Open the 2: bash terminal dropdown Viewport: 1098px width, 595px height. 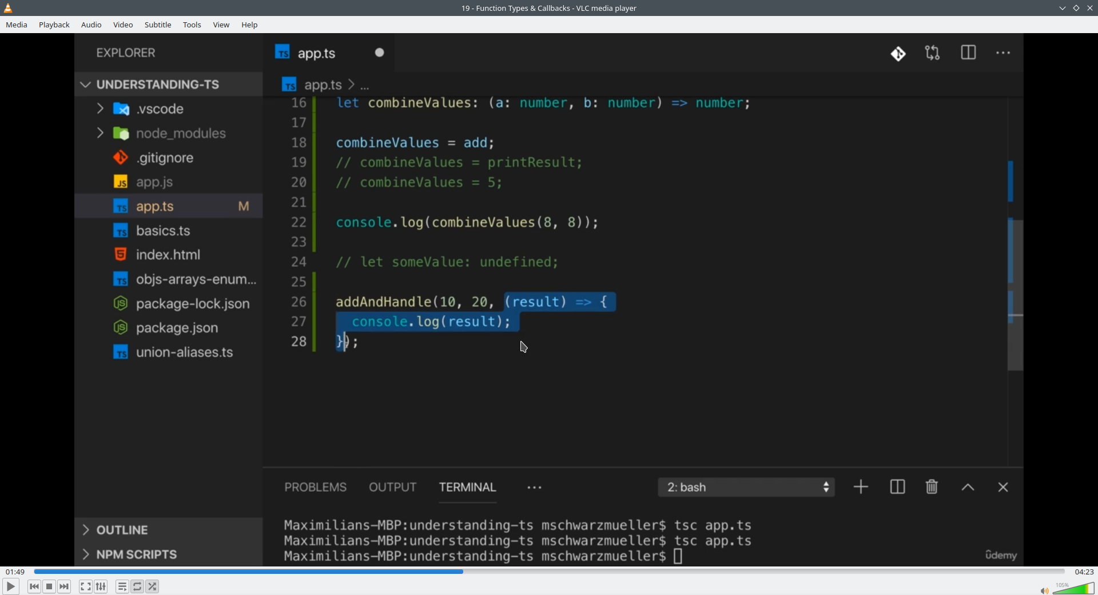click(x=746, y=487)
